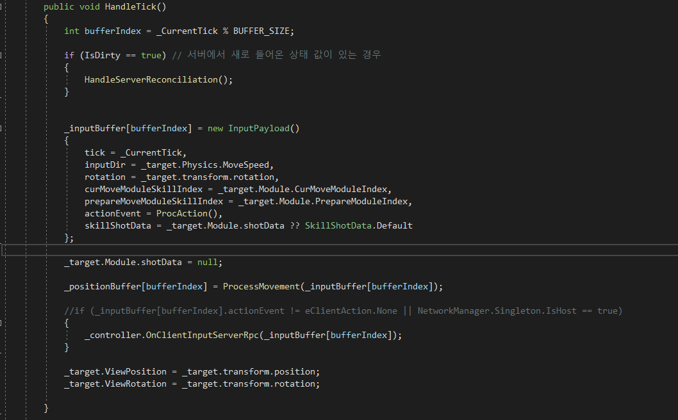The height and width of the screenshot is (420, 678).
Task: Click the null keyword after shotData
Action: (x=209, y=262)
